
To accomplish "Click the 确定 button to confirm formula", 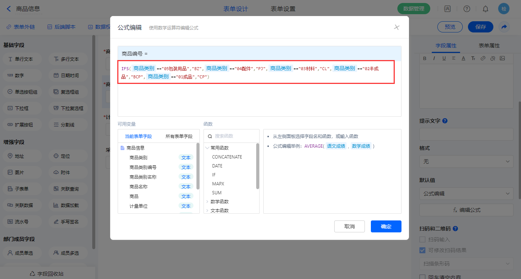I will (386, 226).
